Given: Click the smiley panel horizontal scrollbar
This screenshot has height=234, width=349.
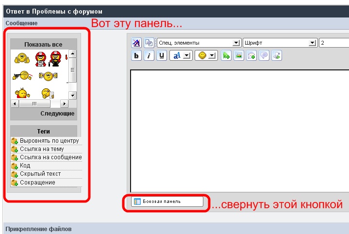Looking at the screenshot, I should [x=40, y=104].
